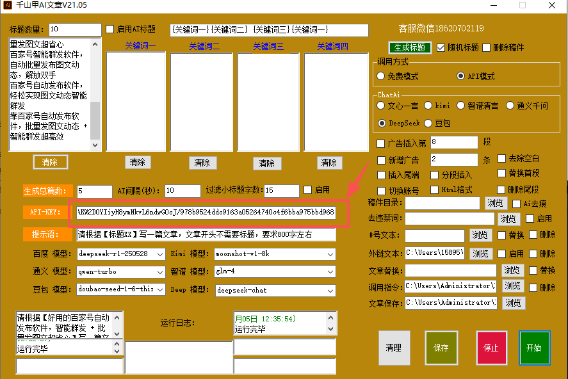Click into the API-KEY input field
Screen dimensions: 568x379
pos(205,212)
